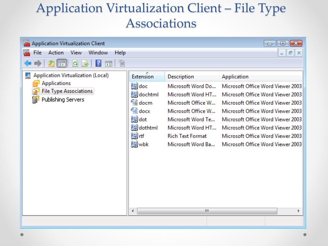Sort by the Application column header
The height and width of the screenshot is (246, 328).
(261, 77)
